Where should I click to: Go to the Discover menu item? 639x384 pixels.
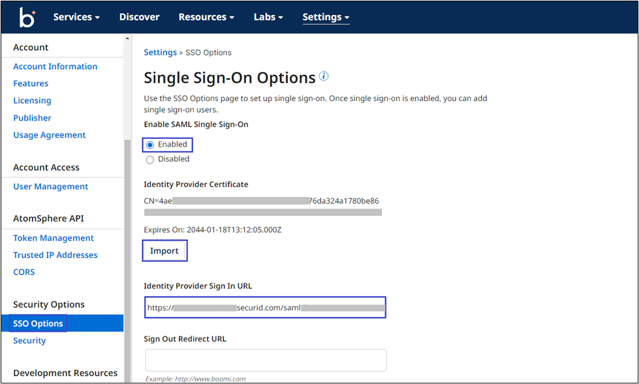139,18
